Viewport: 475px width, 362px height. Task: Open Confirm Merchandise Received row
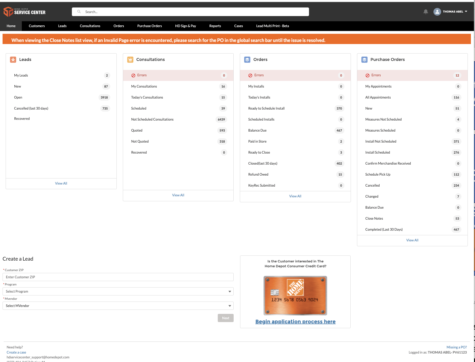click(412, 163)
